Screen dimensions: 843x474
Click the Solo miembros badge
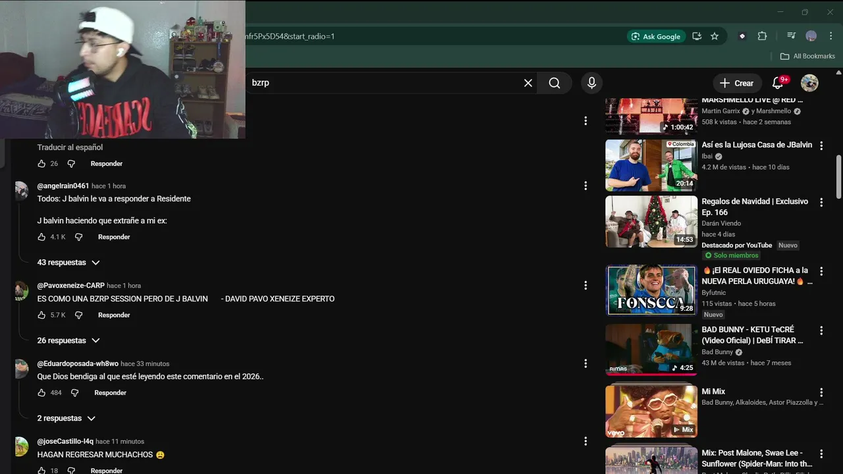731,255
